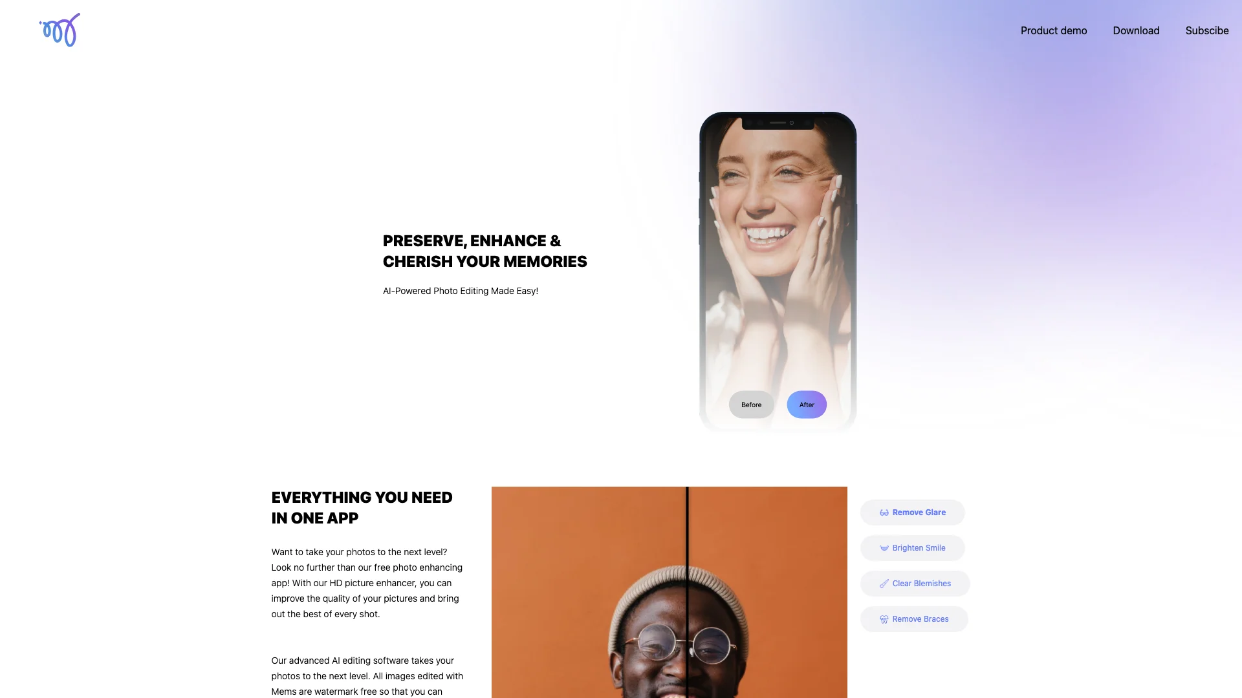1242x698 pixels.
Task: Click the Download button in navbar
Action: click(x=1136, y=30)
